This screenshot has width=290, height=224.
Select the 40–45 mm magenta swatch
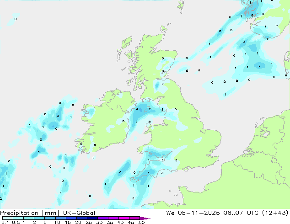click(x=124, y=218)
